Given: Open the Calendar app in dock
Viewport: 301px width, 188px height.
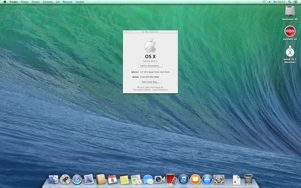Looking at the screenshot, I should pos(112,179).
